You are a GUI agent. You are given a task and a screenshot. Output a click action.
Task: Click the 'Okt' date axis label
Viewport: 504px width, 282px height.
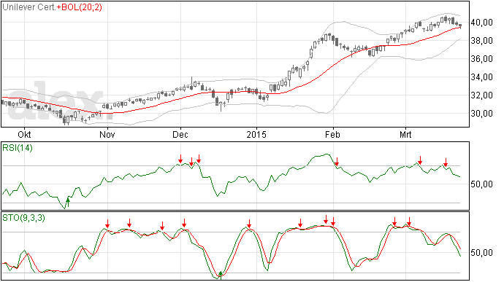(x=24, y=134)
